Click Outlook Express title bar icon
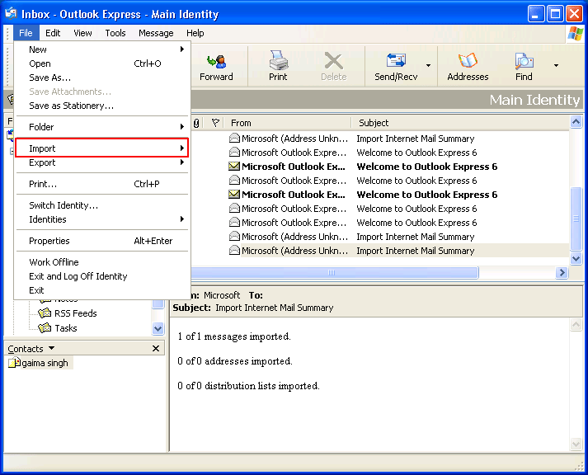The height and width of the screenshot is (475, 588). (11, 13)
